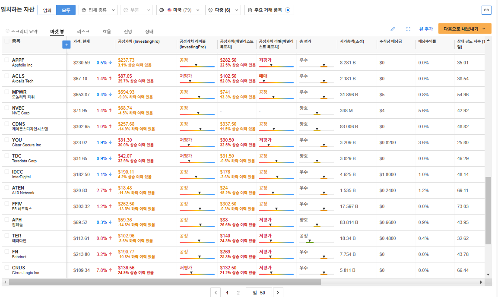The width and height of the screenshot is (498, 297).
Task: Click the blue plus add-column button
Action: pos(67,45)
